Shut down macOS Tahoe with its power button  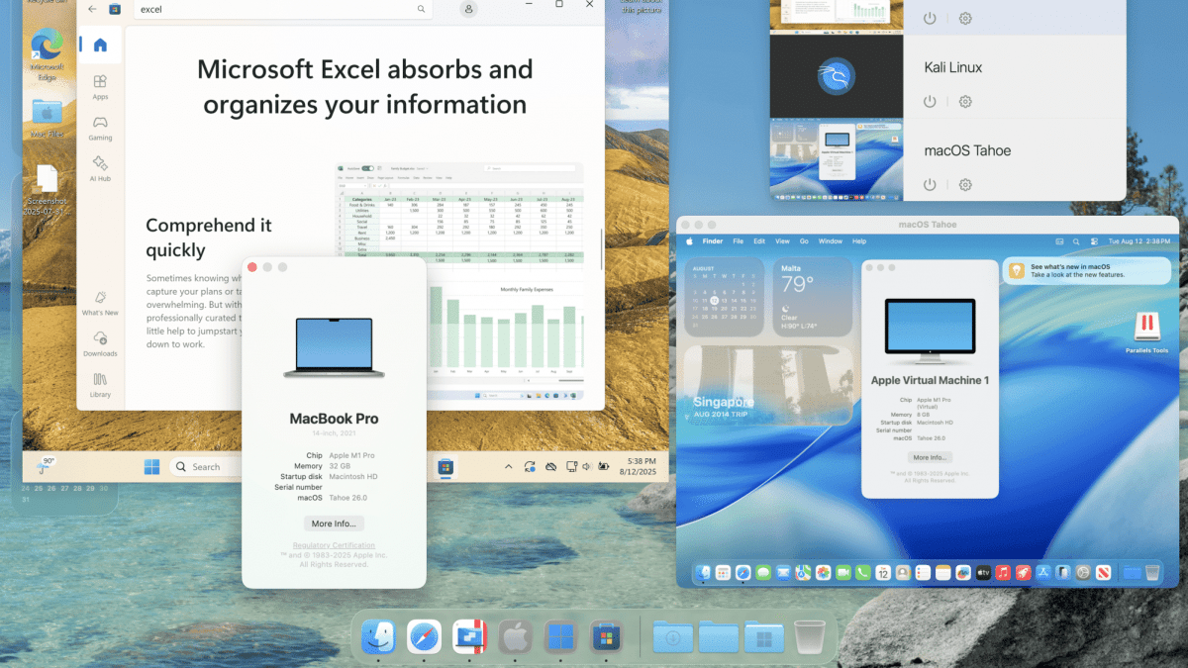click(929, 184)
